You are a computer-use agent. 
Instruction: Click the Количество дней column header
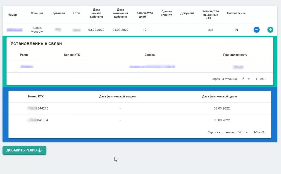coord(145,13)
